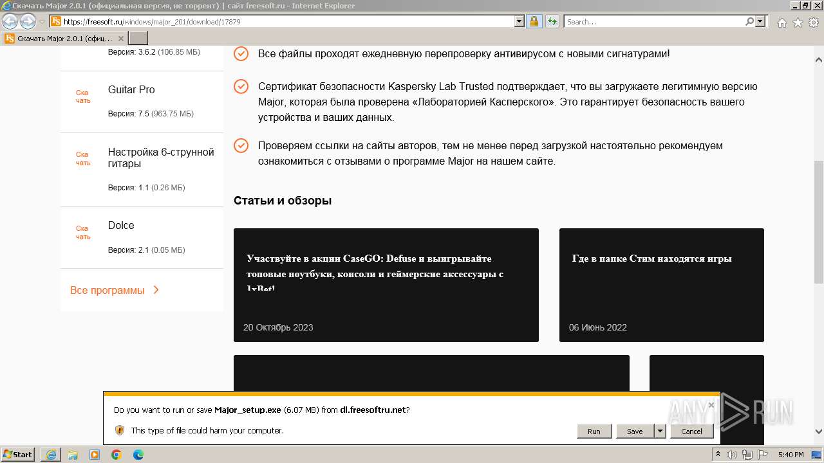Click Скачать for Настройка 6-струнной гитары
Screen dimensions: 824x463
coord(83,159)
